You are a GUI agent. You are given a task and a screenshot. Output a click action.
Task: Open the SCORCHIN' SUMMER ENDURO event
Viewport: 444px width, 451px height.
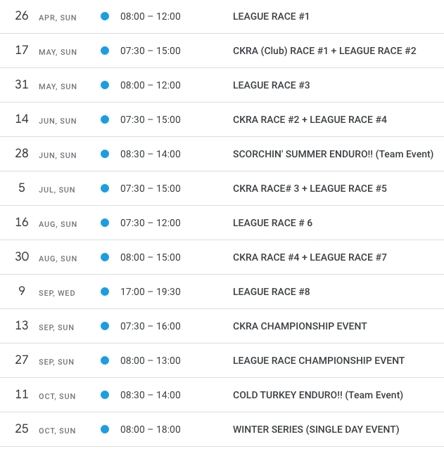tap(333, 154)
